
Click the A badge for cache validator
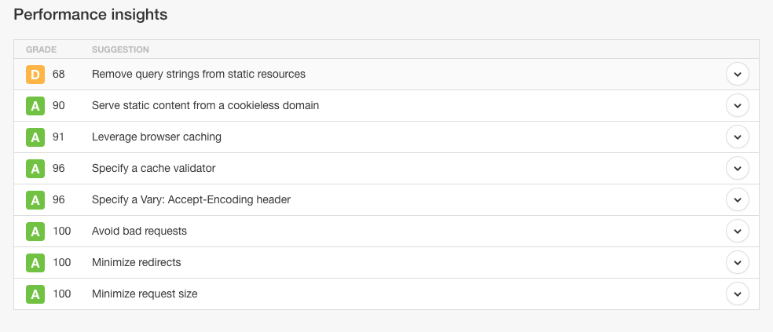coord(35,169)
